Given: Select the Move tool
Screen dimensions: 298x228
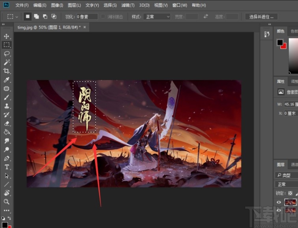Looking at the screenshot, I should [x=6, y=36].
